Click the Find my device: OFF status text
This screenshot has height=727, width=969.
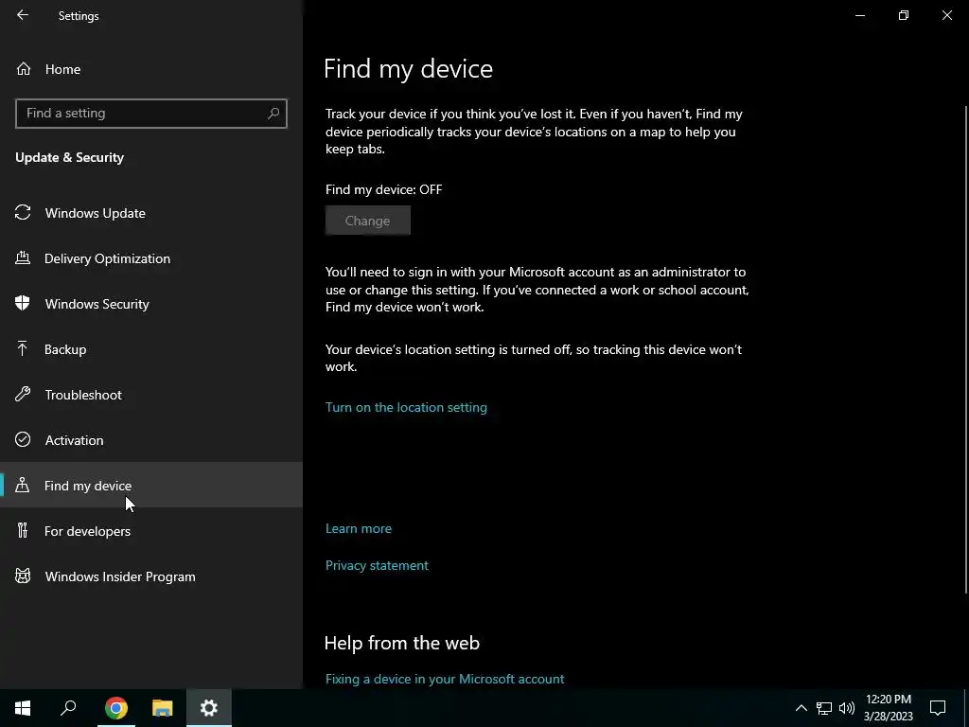pyautogui.click(x=384, y=189)
